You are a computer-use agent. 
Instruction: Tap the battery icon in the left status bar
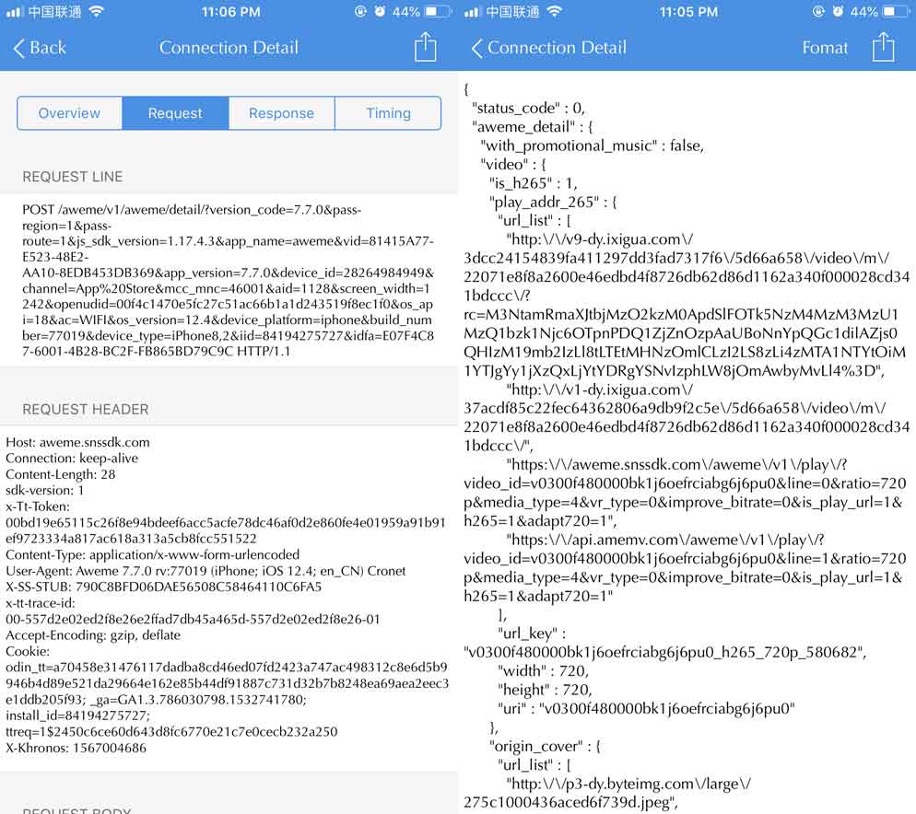point(440,12)
